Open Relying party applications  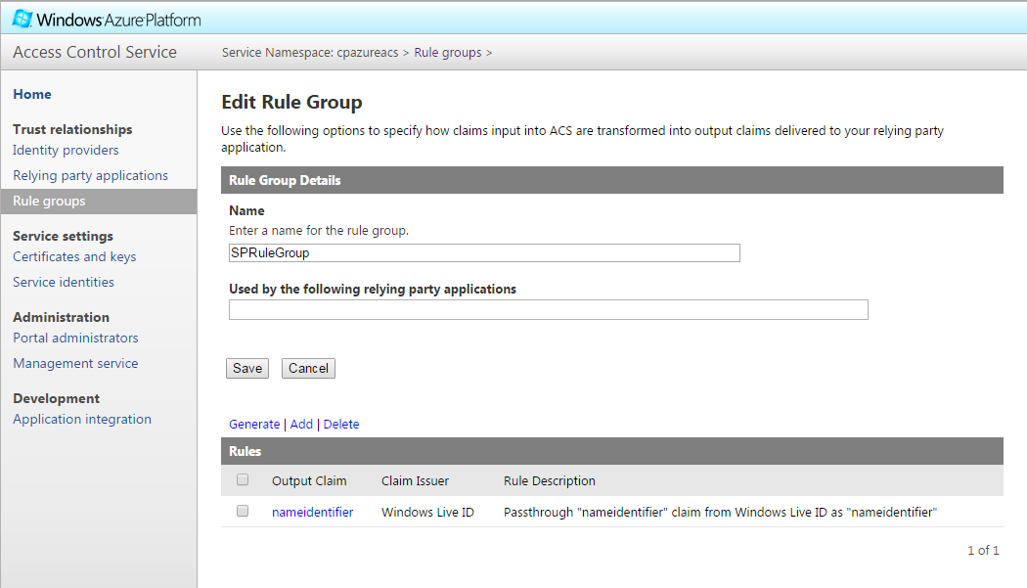pyautogui.click(x=90, y=176)
